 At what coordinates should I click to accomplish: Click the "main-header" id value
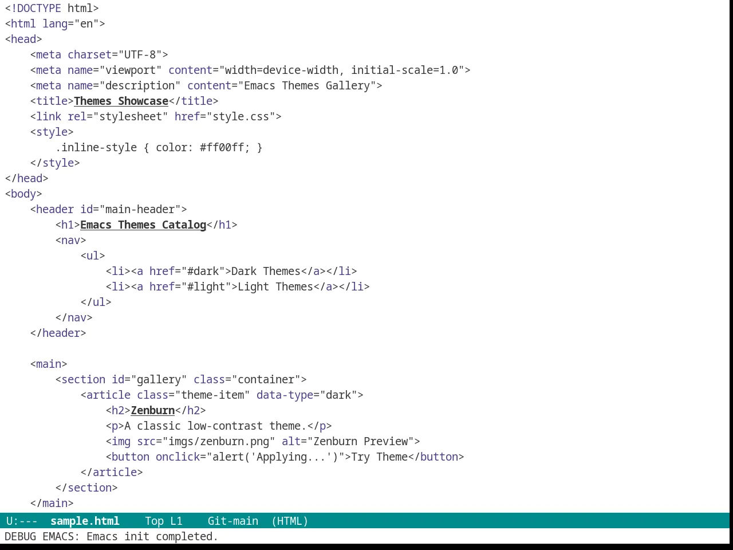pyautogui.click(x=140, y=209)
